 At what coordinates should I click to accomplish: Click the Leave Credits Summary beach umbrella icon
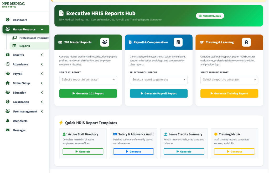point(165,134)
